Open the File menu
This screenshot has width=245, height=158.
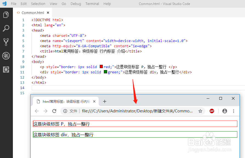click(x=14, y=4)
